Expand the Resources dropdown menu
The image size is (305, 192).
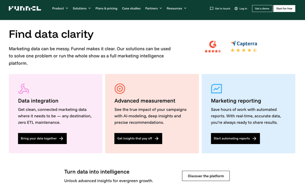pos(176,9)
